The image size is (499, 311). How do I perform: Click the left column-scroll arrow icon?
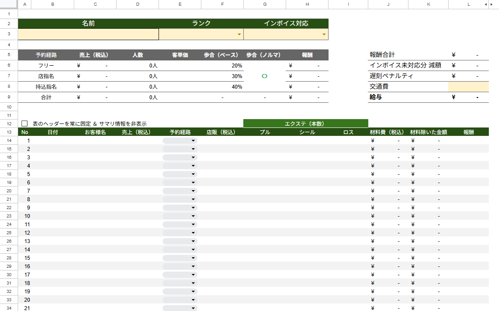[x=486, y=4]
